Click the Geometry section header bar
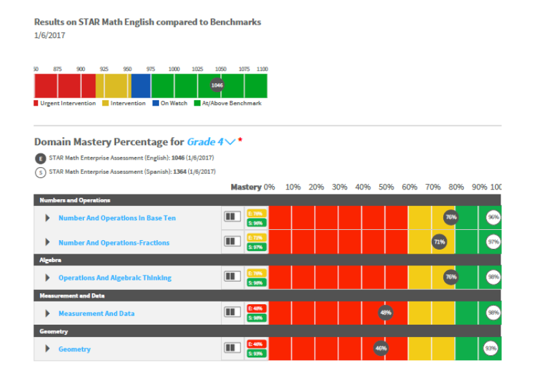The width and height of the screenshot is (549, 369). point(267,331)
